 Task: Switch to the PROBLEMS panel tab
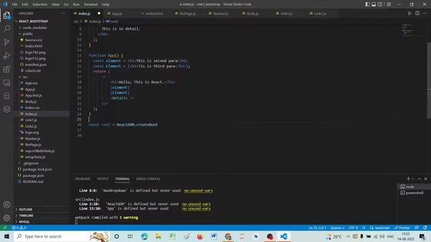(x=83, y=179)
